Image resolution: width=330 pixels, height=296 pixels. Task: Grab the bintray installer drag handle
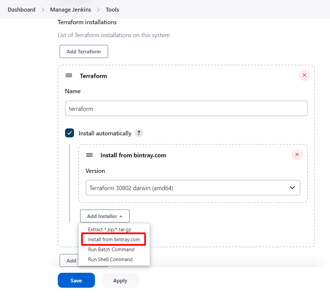click(89, 155)
